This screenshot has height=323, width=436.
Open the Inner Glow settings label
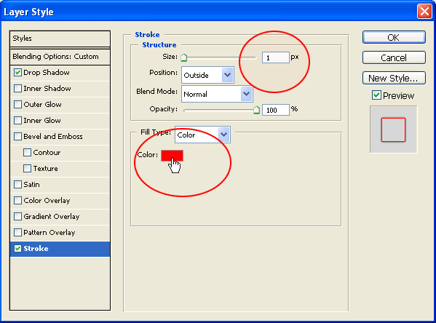[42, 120]
